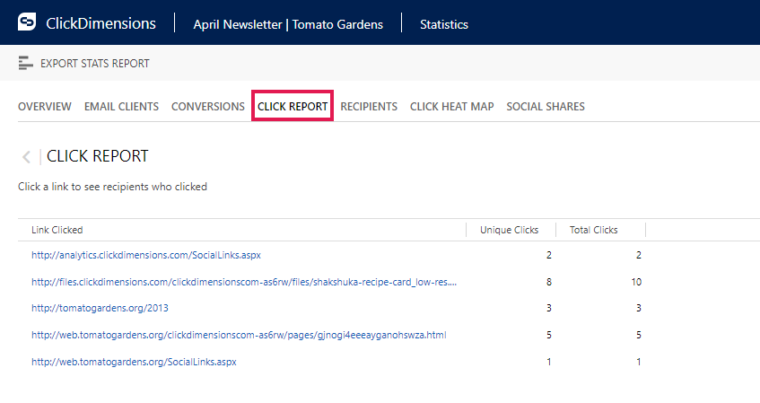Sort by the Link Clicked column header

coord(57,230)
